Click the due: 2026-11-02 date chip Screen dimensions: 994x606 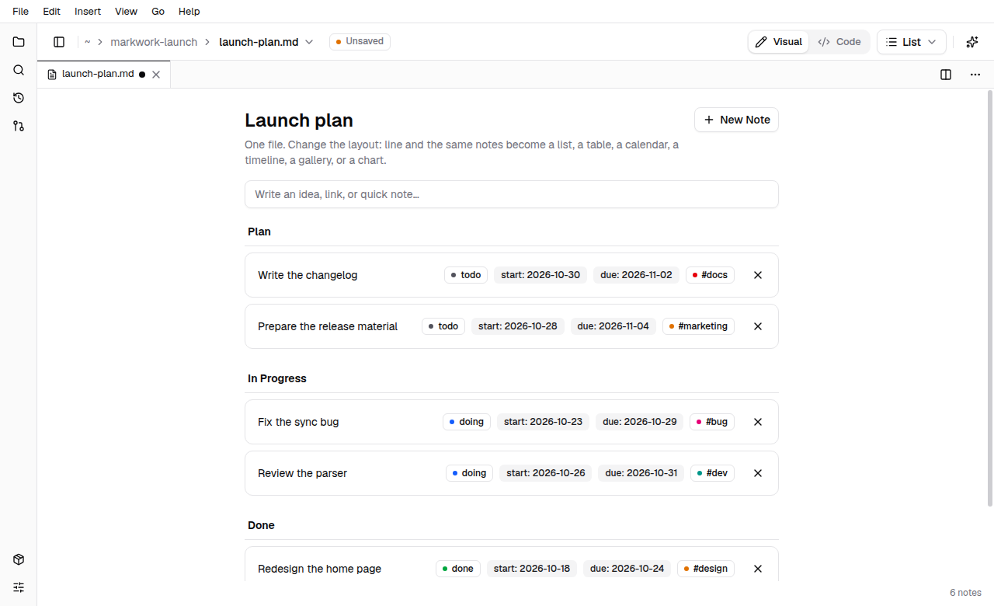636,275
